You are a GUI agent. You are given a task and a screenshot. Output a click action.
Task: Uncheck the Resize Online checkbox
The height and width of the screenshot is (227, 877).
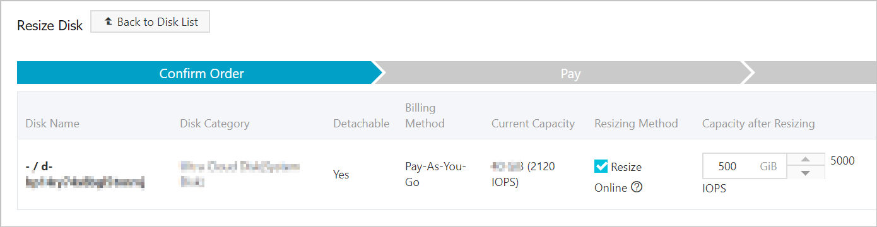point(601,166)
